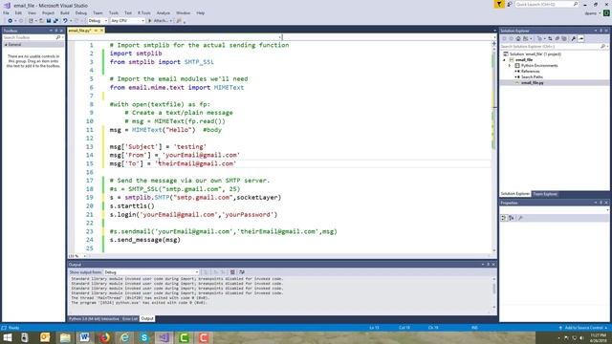
Task: Click the editor vertical scrollbar
Action: tap(494, 148)
